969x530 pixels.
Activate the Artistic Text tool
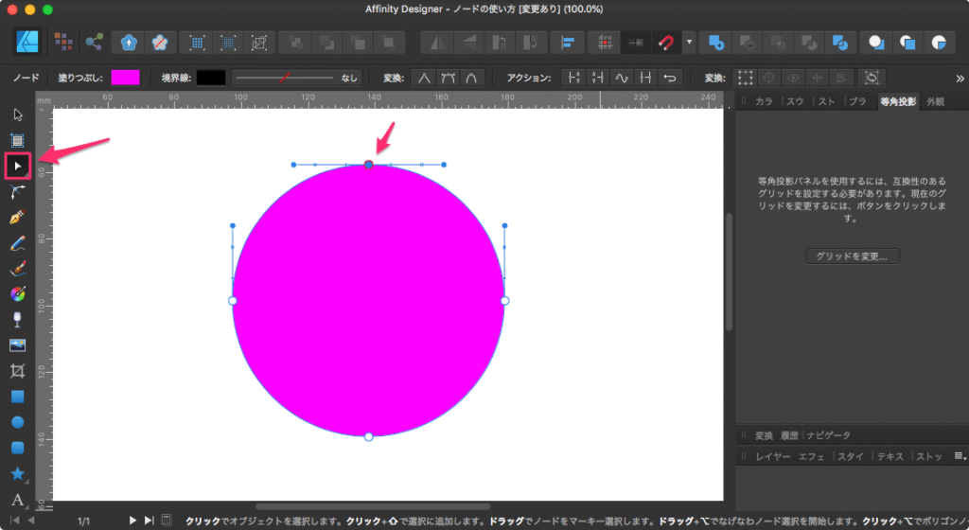17,499
